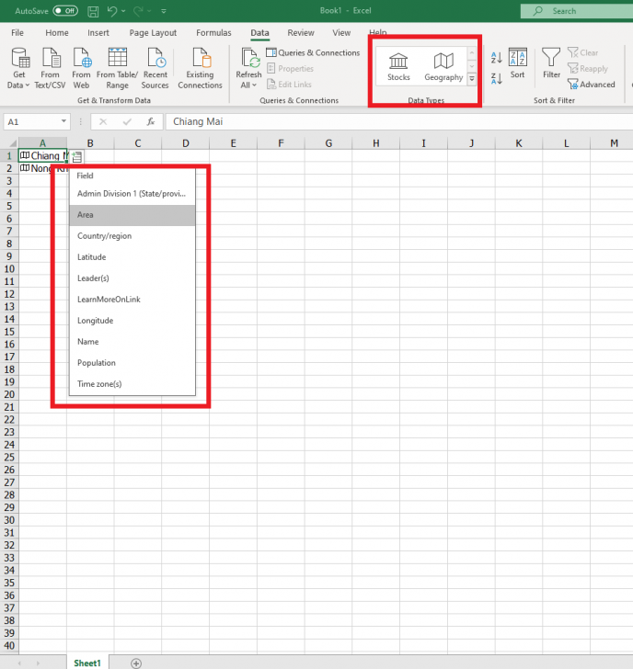Convert to Stocks data type

point(398,67)
